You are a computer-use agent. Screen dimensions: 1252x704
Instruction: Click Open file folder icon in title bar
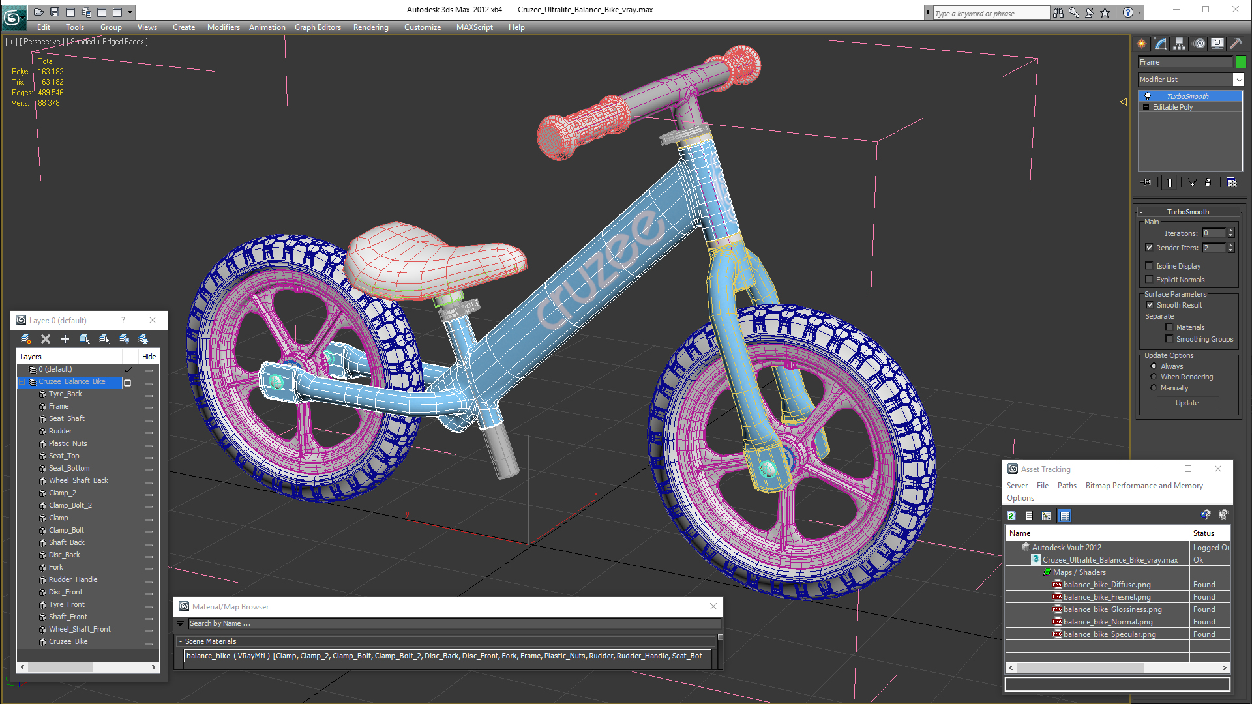tap(39, 12)
